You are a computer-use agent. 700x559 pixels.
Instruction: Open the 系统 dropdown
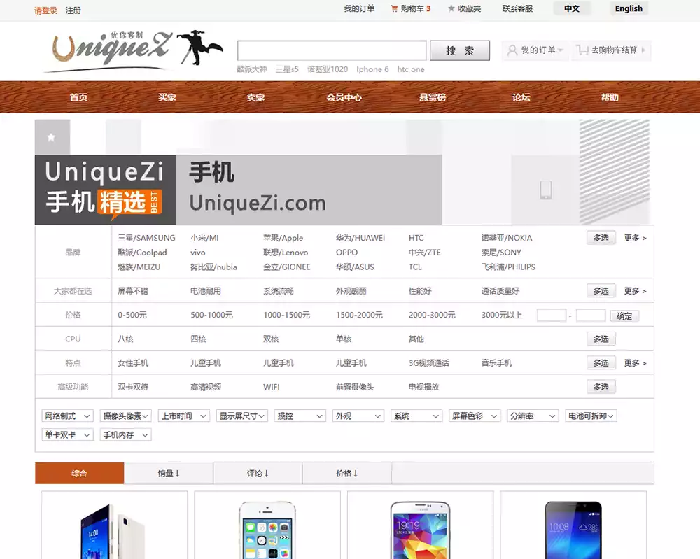point(416,416)
